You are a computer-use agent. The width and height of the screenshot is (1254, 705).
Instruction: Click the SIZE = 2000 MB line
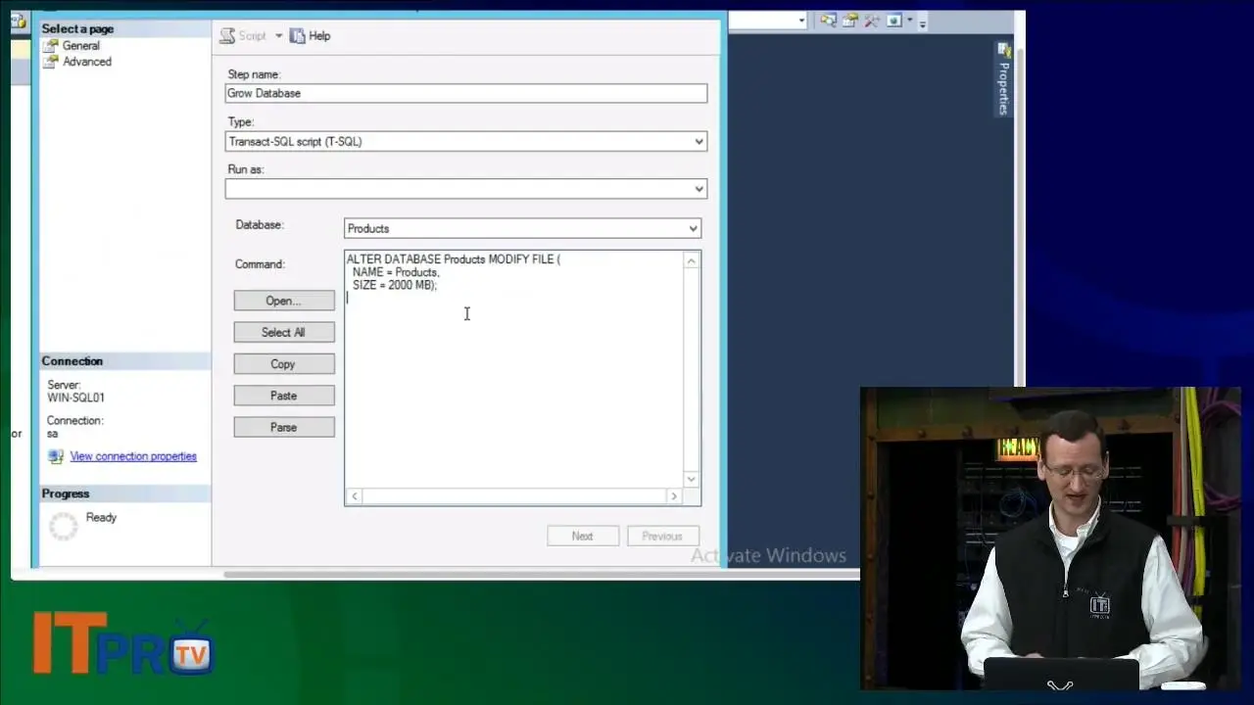click(x=395, y=285)
